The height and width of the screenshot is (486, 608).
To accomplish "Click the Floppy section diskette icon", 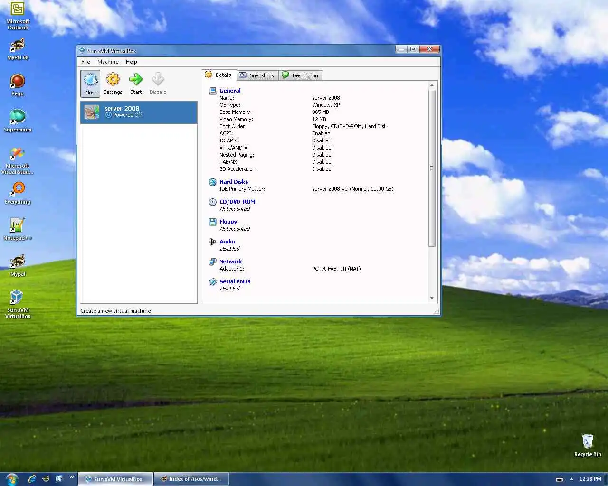I will [213, 222].
